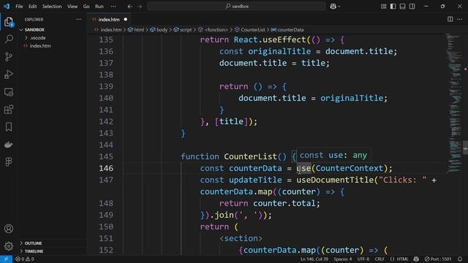The height and width of the screenshot is (263, 468).
Task: Go back with left arrow
Action: [x=130, y=7]
